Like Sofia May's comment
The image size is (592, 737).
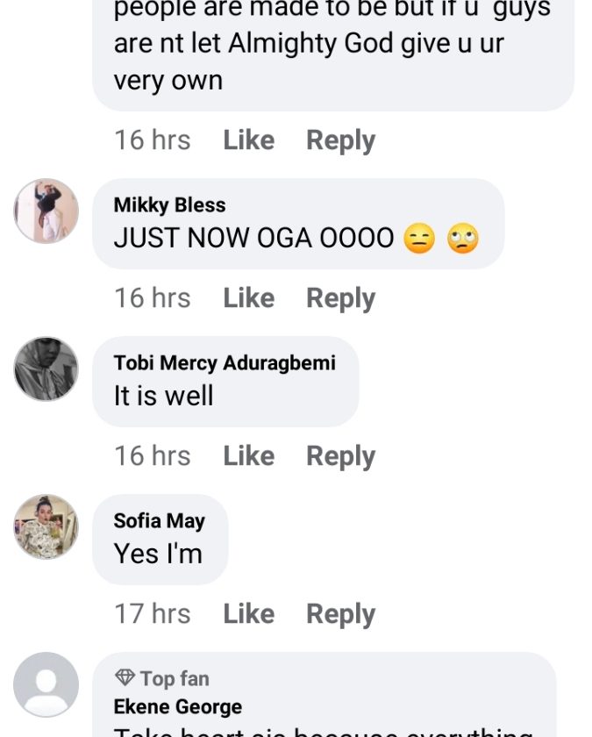coord(248,614)
